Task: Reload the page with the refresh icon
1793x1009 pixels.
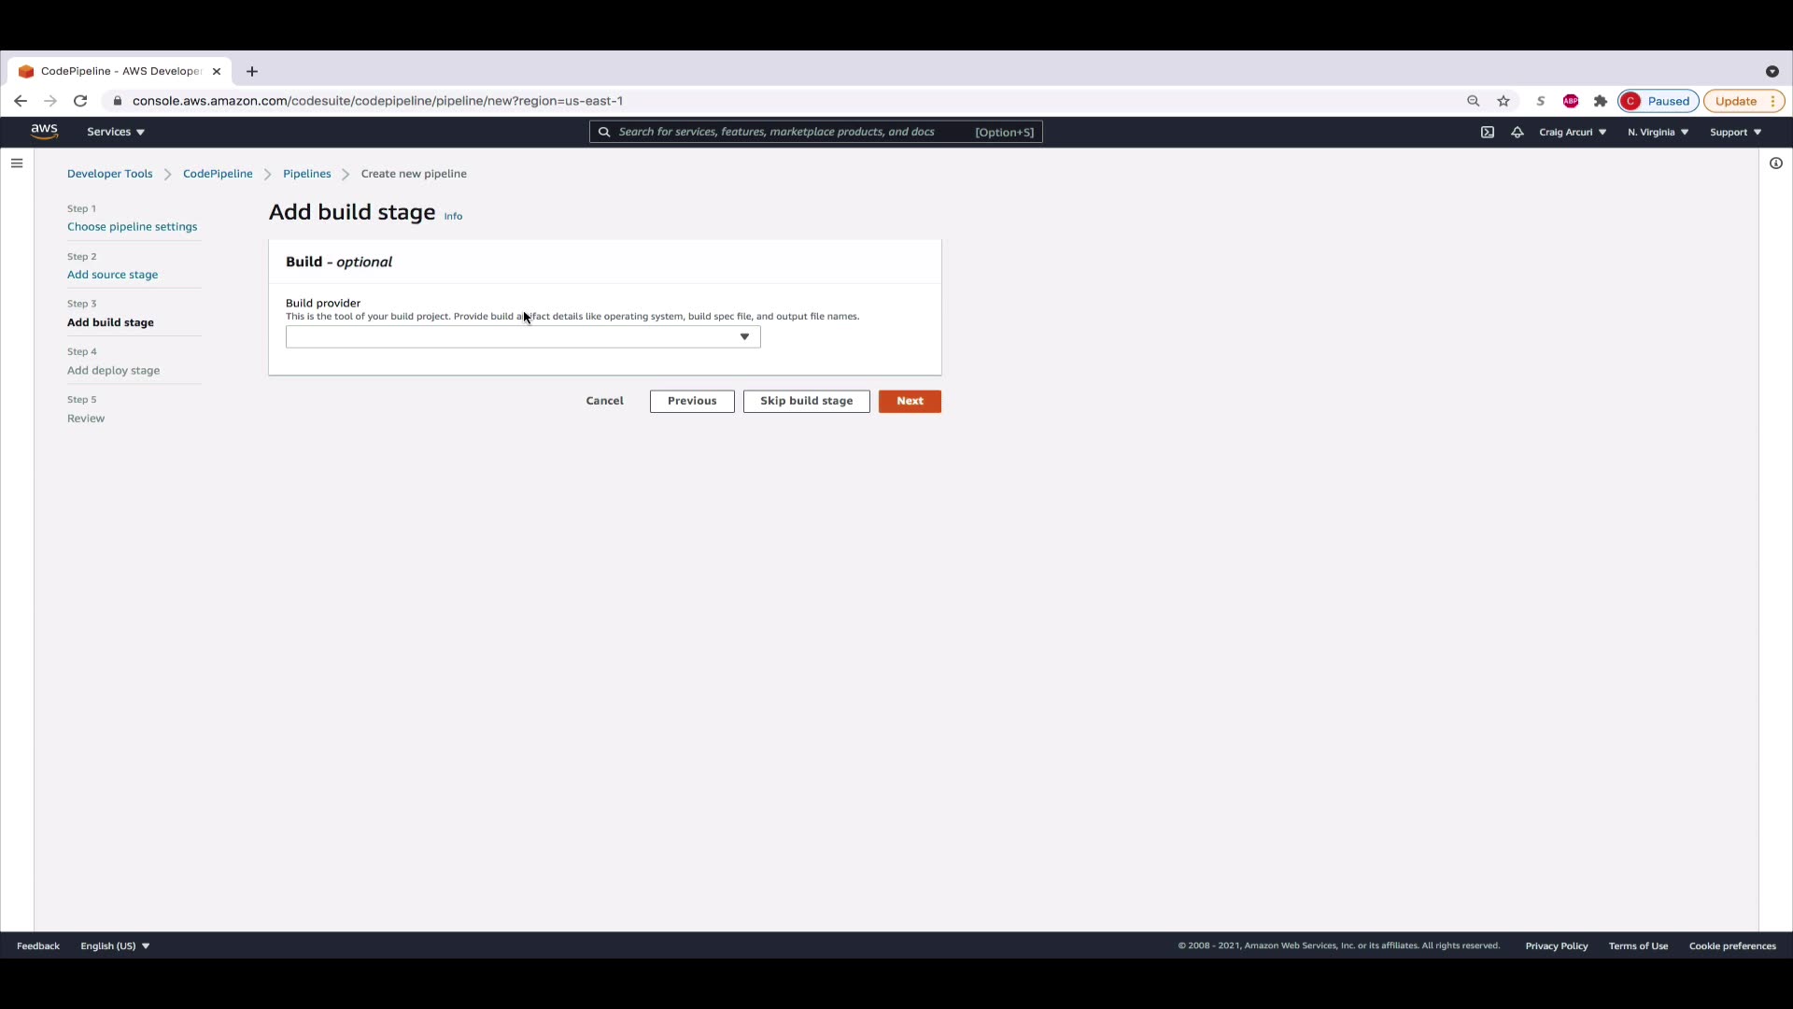Action: [x=80, y=101]
